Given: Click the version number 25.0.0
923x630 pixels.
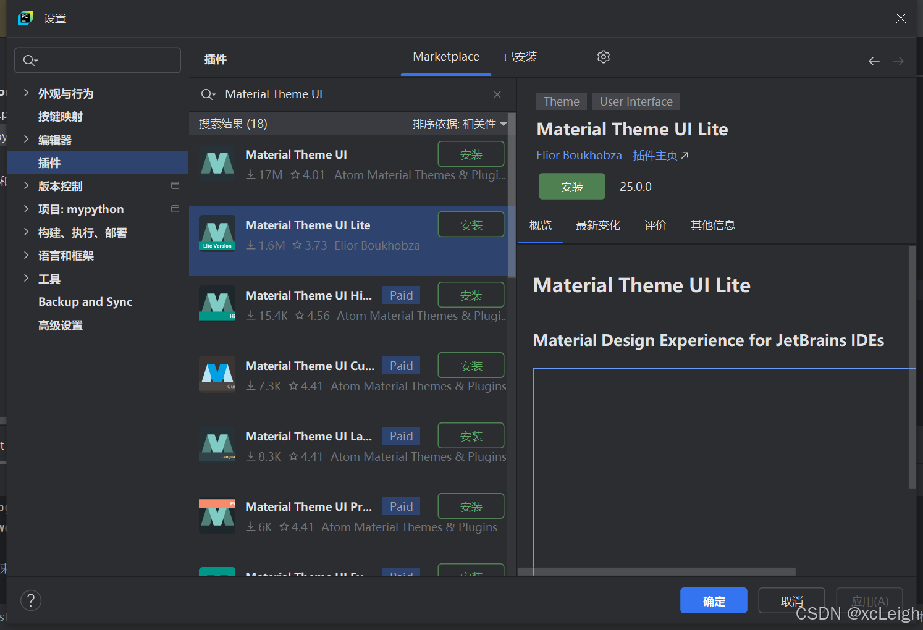Looking at the screenshot, I should pyautogui.click(x=636, y=187).
